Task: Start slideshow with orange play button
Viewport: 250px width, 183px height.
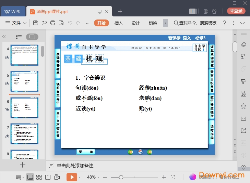Action: click(x=72, y=177)
